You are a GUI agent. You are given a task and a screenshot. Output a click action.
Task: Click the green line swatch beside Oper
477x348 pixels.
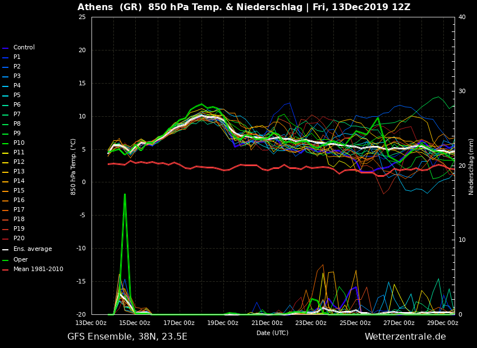point(6,260)
